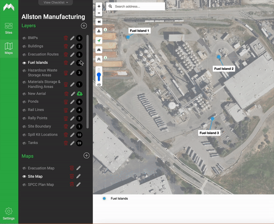The width and height of the screenshot is (274, 224).
Task: Click the download map icon
Action: pyautogui.click(x=99, y=31)
